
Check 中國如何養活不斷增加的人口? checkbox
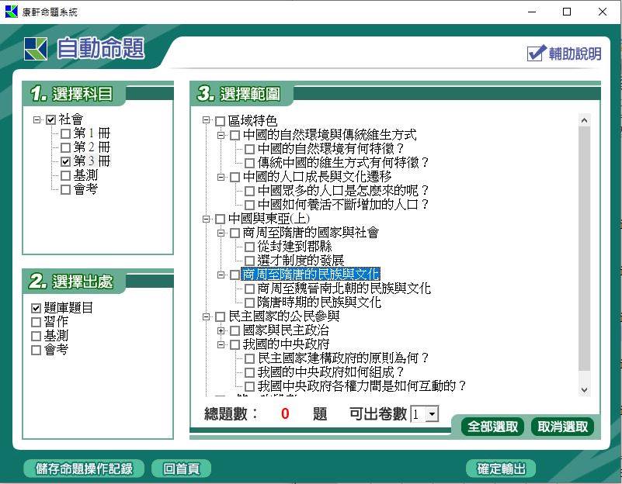(249, 206)
